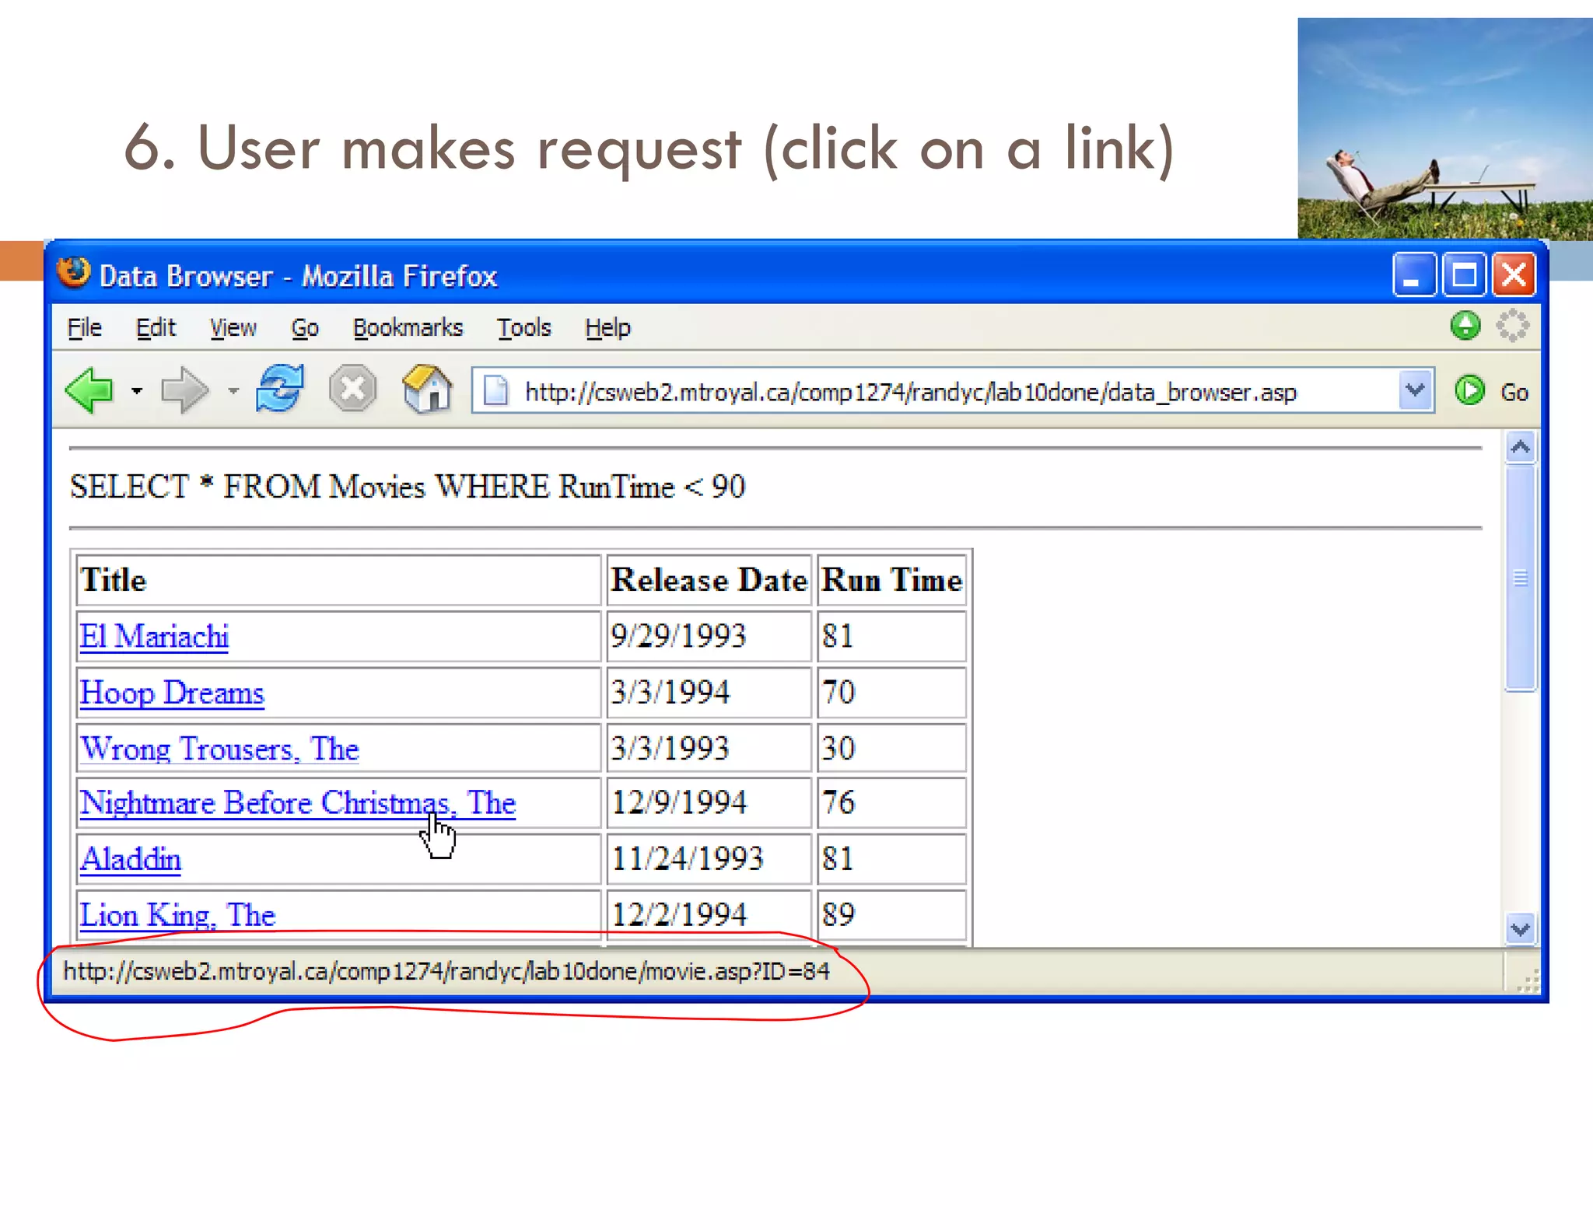Click the run time cell showing 76
Viewport: 1593px width, 1230px height.
(891, 803)
